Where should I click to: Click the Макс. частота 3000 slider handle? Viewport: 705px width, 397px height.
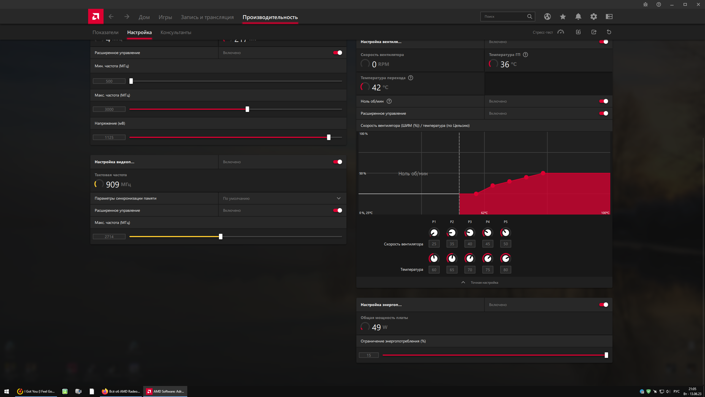point(247,109)
